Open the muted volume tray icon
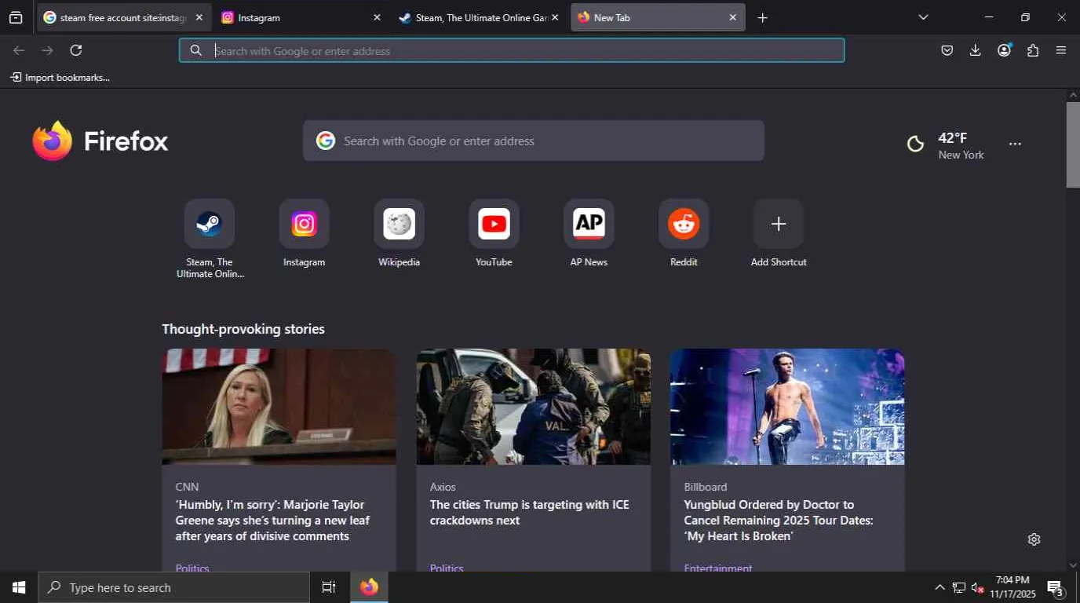The height and width of the screenshot is (603, 1080). 977,588
